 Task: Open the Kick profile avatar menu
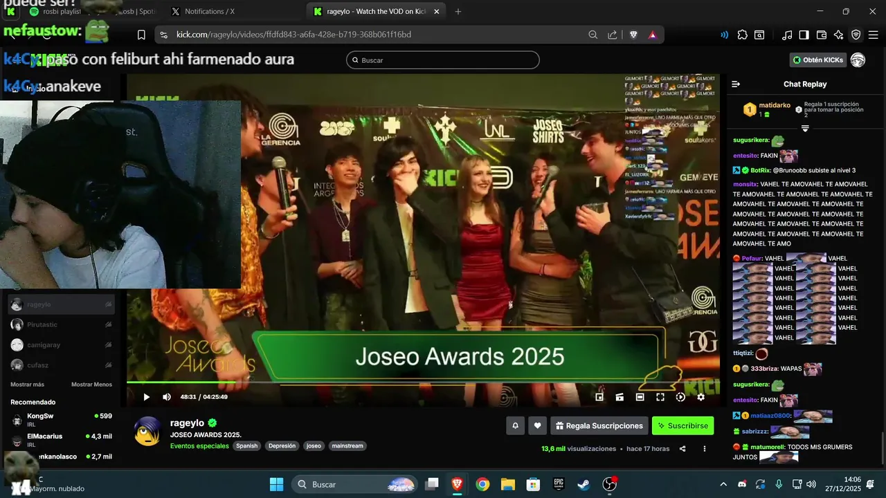858,60
